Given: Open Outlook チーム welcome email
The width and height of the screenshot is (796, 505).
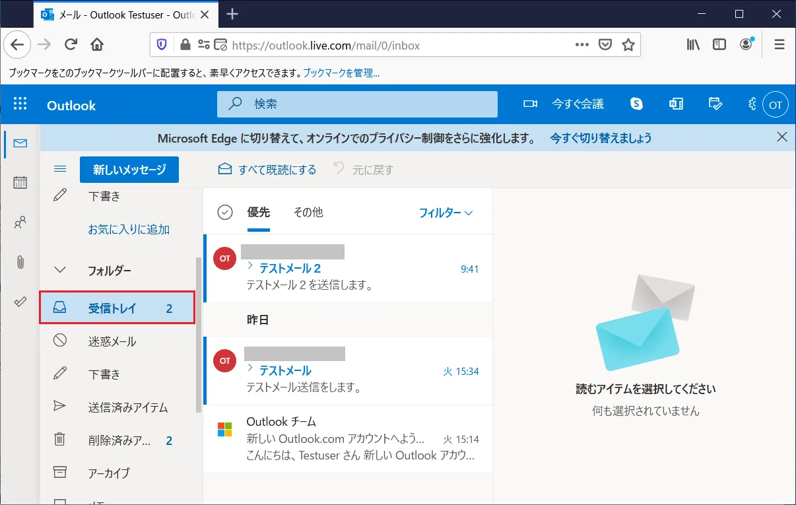Looking at the screenshot, I should [x=348, y=439].
